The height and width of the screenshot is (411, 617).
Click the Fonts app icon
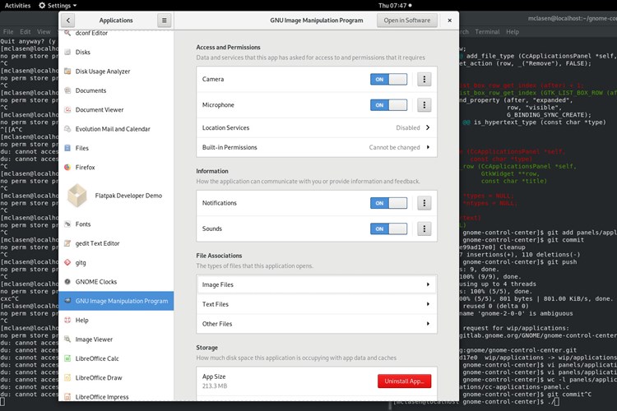pyautogui.click(x=67, y=224)
